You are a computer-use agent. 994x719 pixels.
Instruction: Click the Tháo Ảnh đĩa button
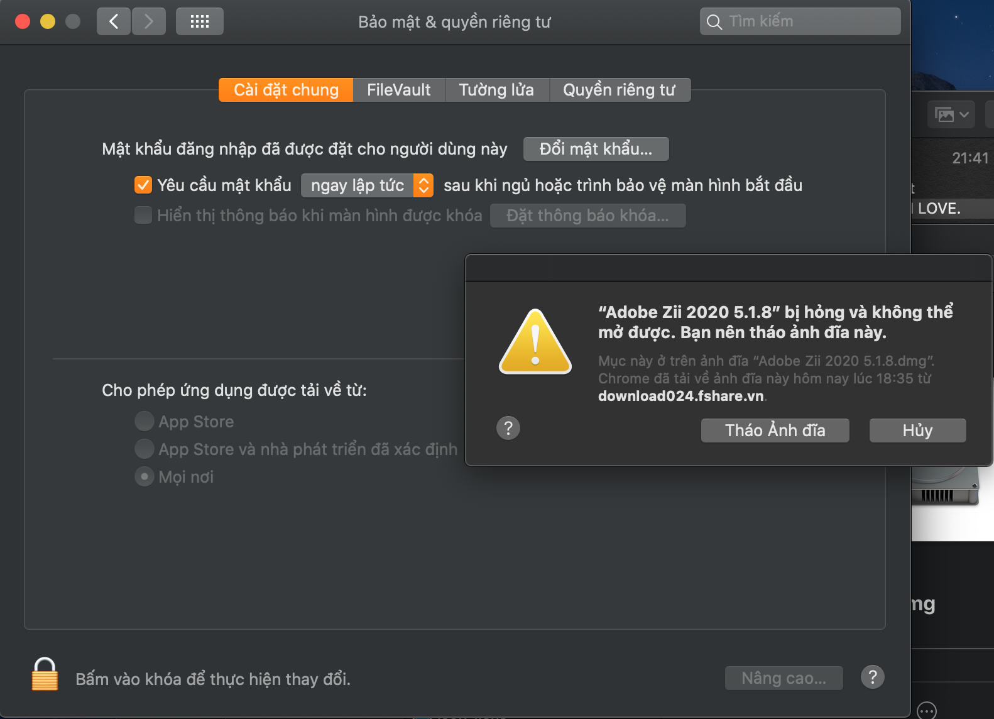point(775,431)
